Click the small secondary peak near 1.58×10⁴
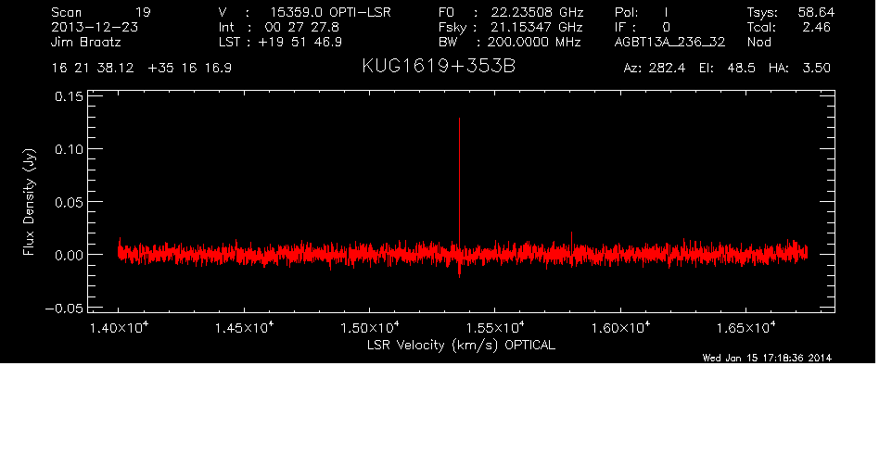Image resolution: width=892 pixels, height=454 pixels. [571, 238]
